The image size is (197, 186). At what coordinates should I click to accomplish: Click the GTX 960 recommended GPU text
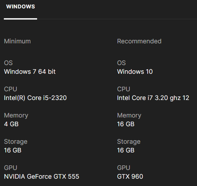click(x=130, y=177)
